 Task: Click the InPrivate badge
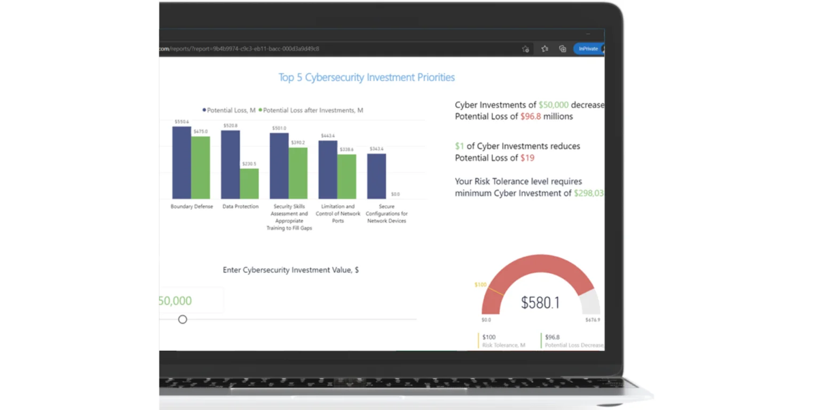tap(588, 49)
